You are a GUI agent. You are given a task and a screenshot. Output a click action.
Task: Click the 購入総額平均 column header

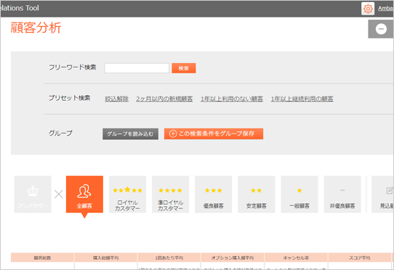click(106, 258)
